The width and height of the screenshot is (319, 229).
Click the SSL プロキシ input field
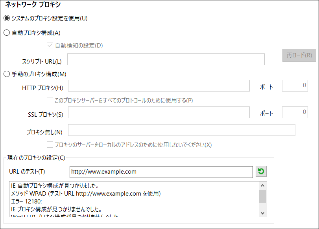click(157, 112)
